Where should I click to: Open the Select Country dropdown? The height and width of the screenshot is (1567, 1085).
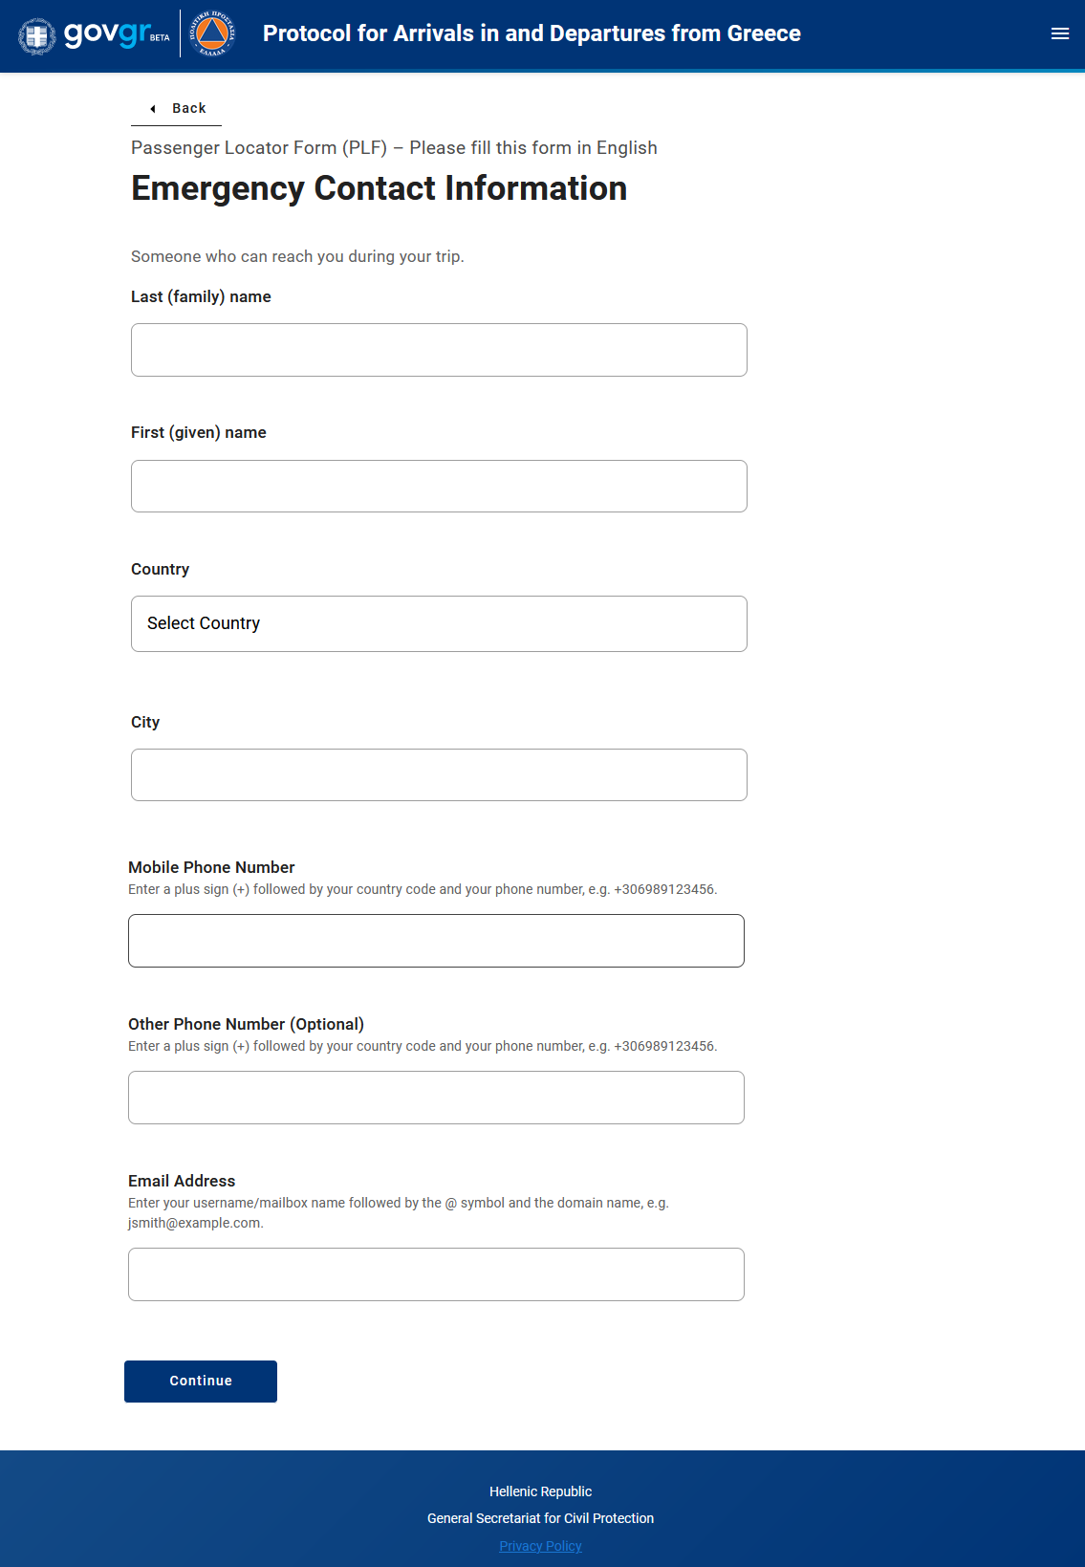point(439,624)
